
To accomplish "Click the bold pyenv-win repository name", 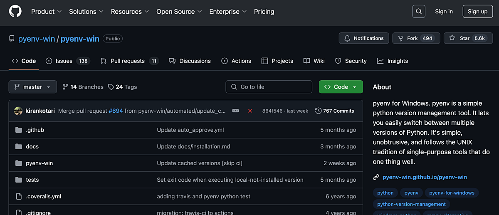I will [80, 39].
